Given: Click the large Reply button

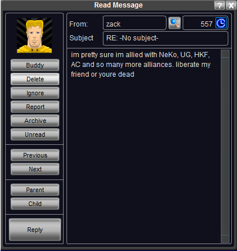Looking at the screenshot, I should pos(35,230).
